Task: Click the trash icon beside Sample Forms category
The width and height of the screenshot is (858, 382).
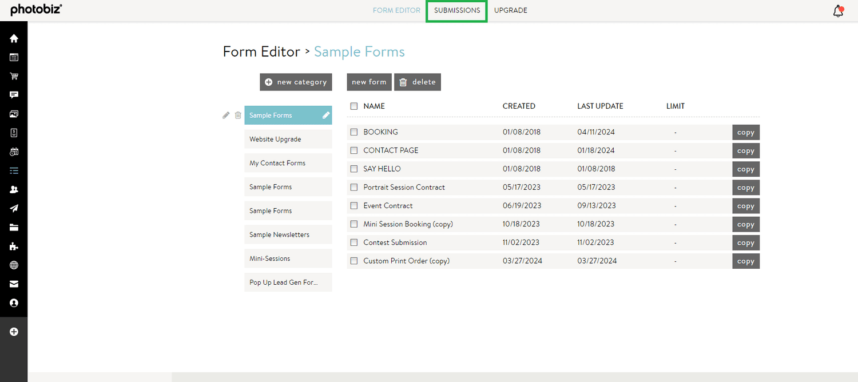Action: 238,115
